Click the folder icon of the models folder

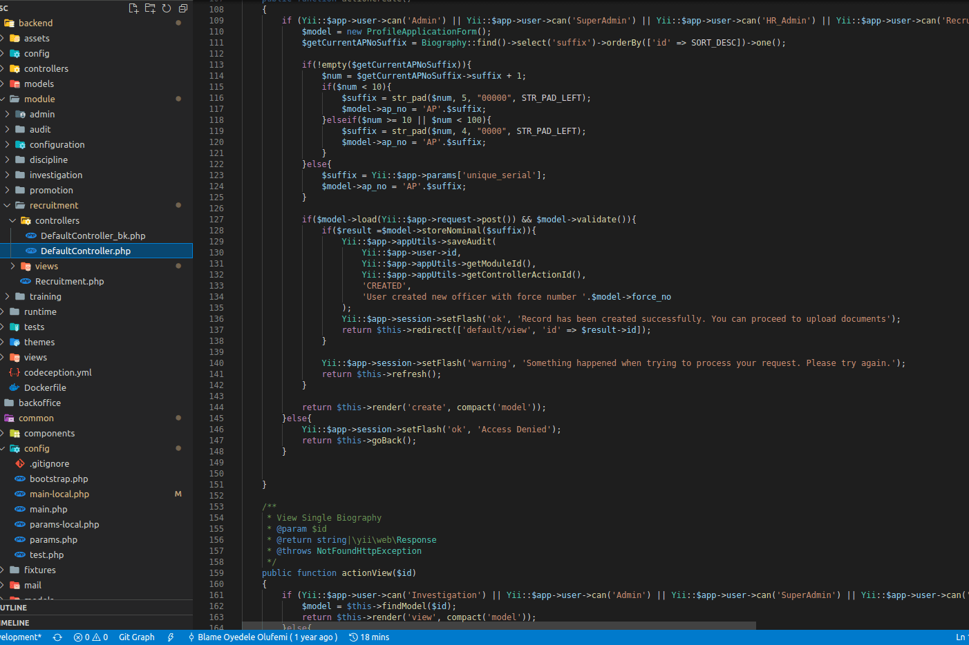click(x=15, y=84)
